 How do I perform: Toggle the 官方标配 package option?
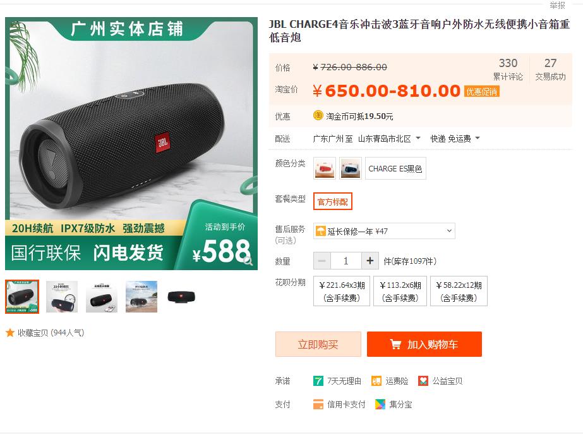click(333, 202)
